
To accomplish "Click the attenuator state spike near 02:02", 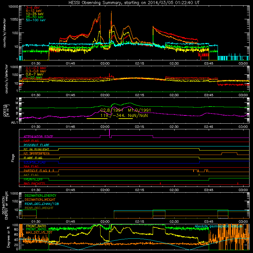I will pyautogui.click(x=109, y=133).
